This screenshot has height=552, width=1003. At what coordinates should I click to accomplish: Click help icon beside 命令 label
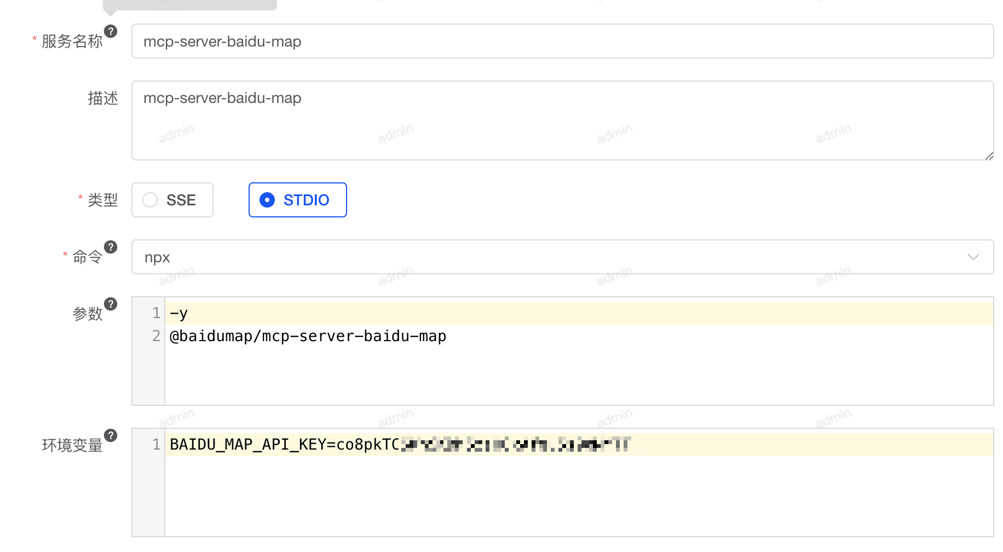(x=111, y=247)
